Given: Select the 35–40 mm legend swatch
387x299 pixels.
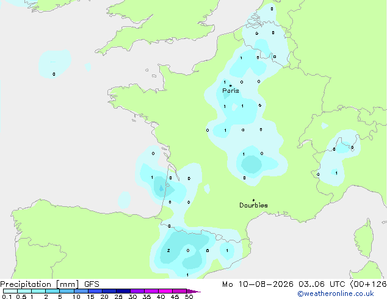Looking at the screenshot, I should pyautogui.click(x=151, y=291).
